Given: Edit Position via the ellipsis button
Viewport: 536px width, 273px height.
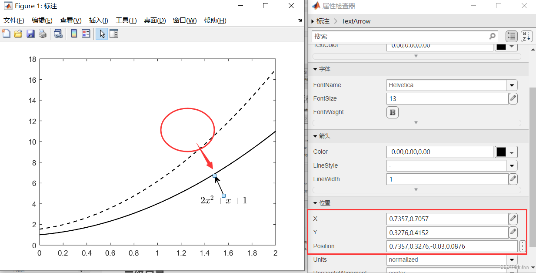Looking at the screenshot, I should click(523, 246).
